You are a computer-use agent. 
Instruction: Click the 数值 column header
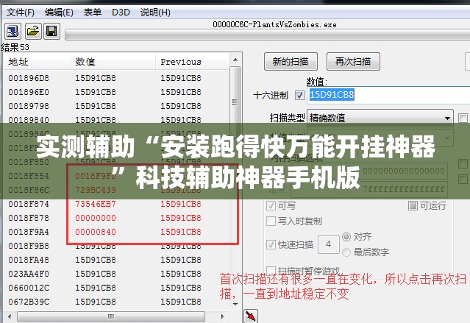tap(113, 62)
